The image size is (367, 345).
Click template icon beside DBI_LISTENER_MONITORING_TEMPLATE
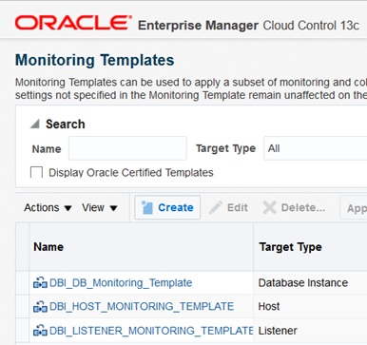(x=40, y=331)
